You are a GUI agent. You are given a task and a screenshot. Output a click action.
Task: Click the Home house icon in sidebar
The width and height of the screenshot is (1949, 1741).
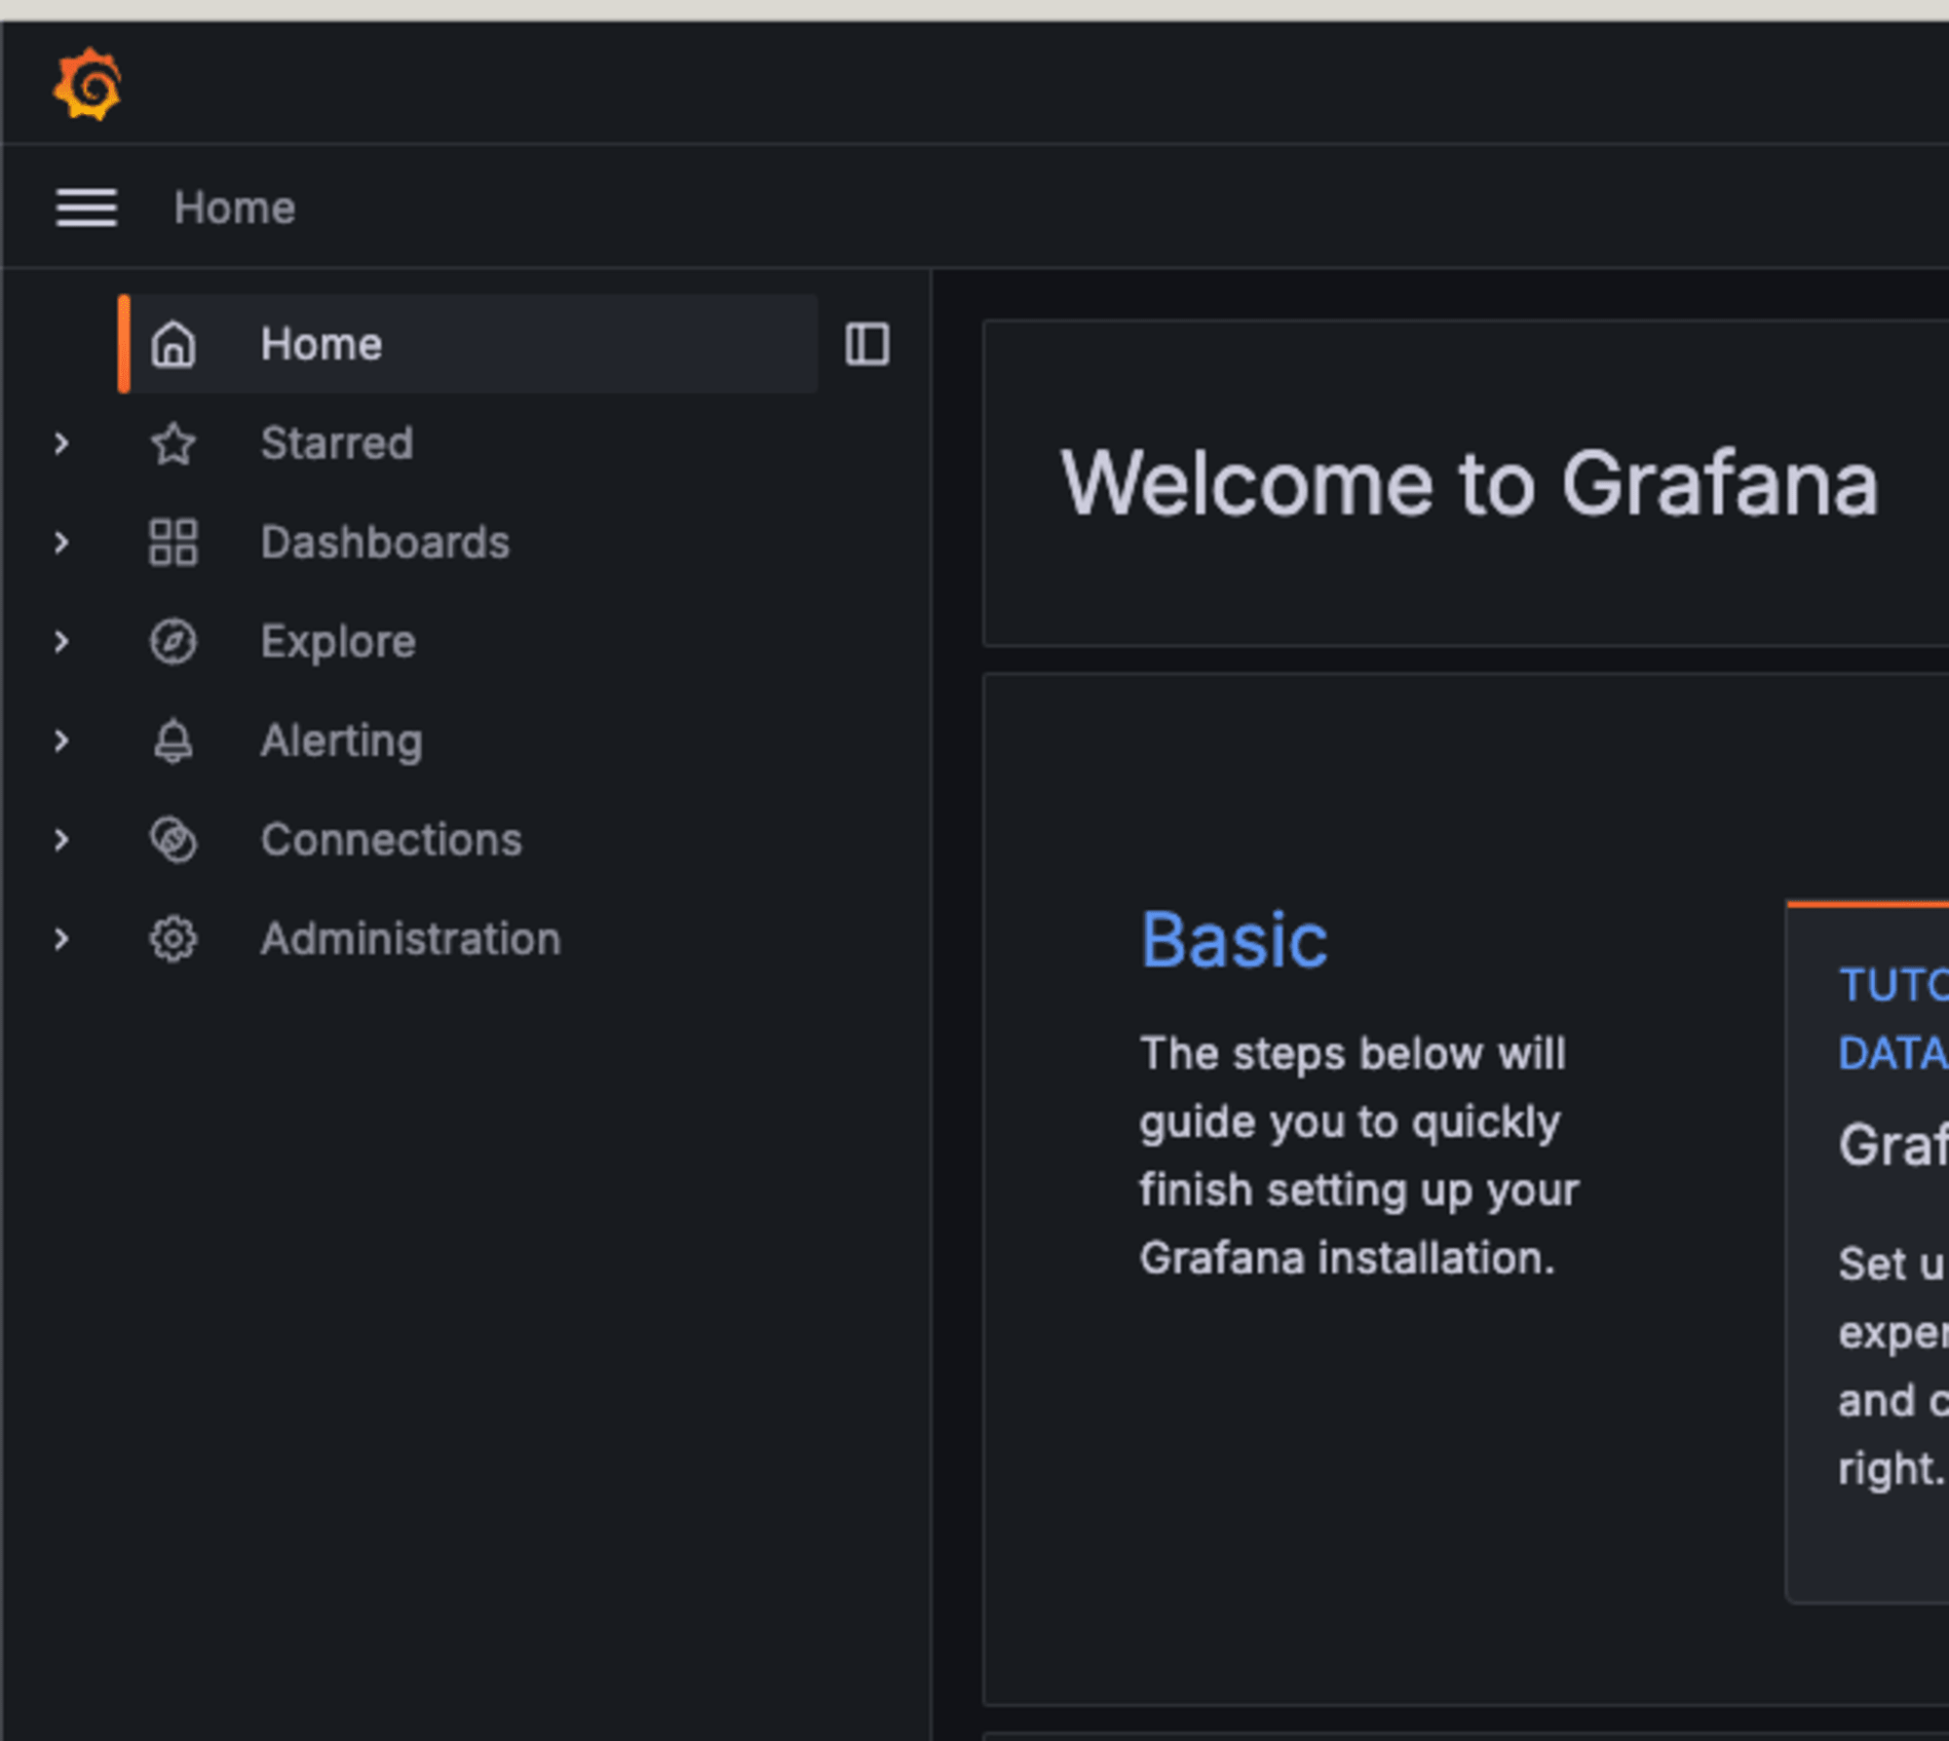(173, 344)
